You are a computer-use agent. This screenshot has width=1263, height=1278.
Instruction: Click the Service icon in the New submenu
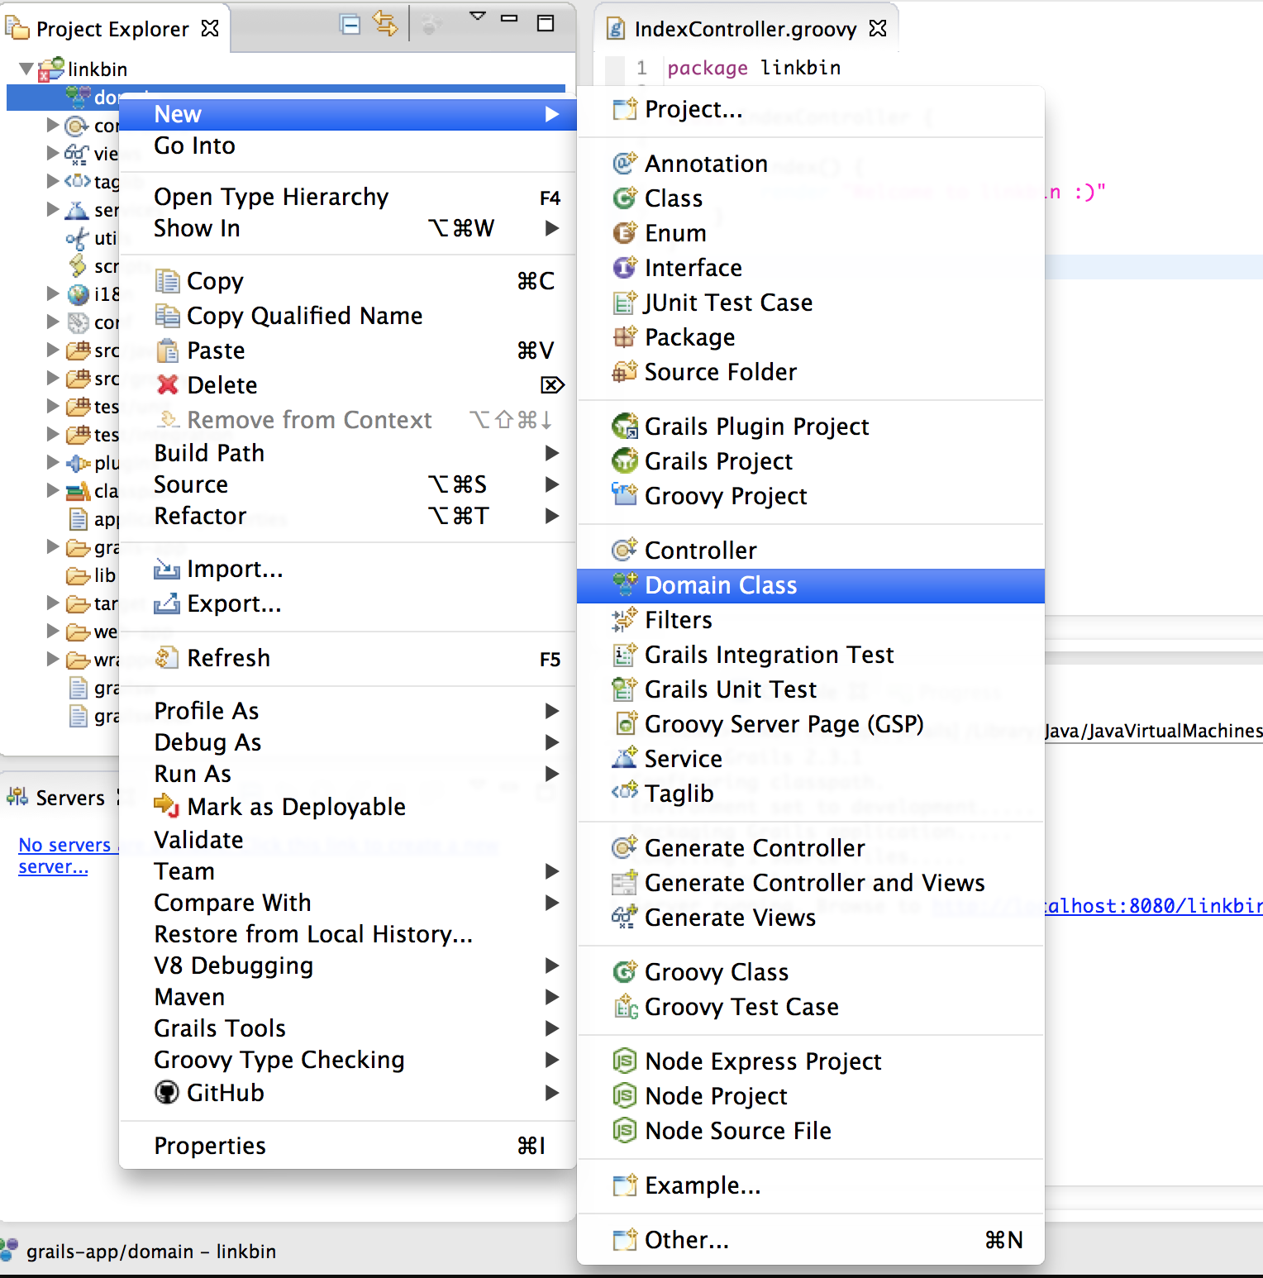point(623,759)
